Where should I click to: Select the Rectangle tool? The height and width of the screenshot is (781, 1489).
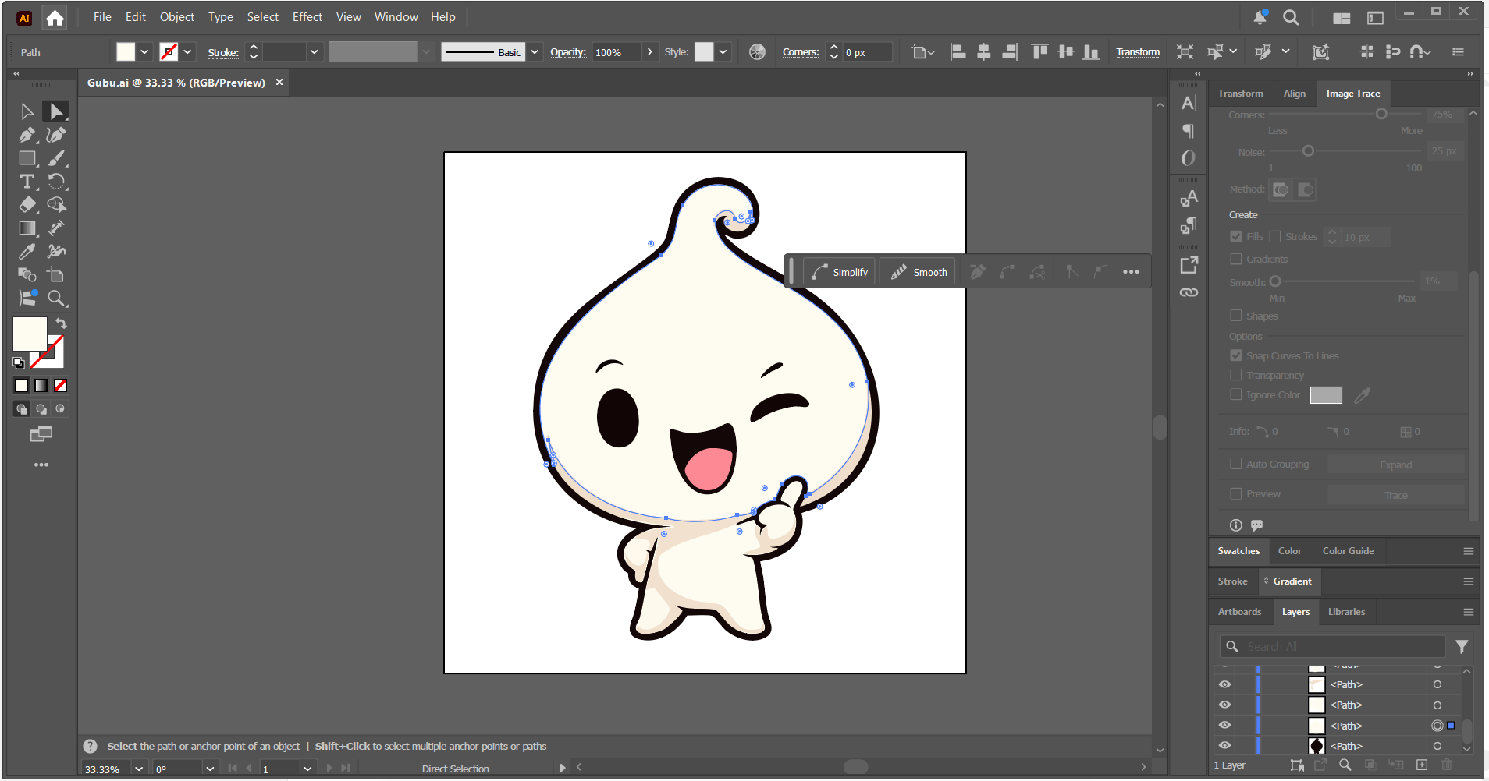pyautogui.click(x=27, y=158)
